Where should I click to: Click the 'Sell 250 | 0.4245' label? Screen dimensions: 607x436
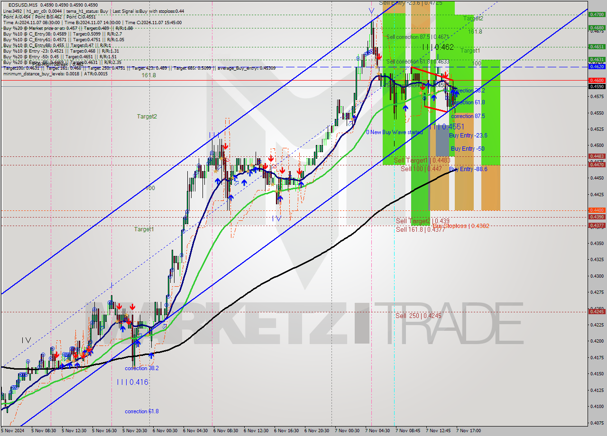[419, 315]
